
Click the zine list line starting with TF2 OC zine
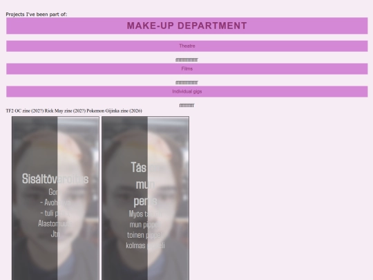pos(74,111)
